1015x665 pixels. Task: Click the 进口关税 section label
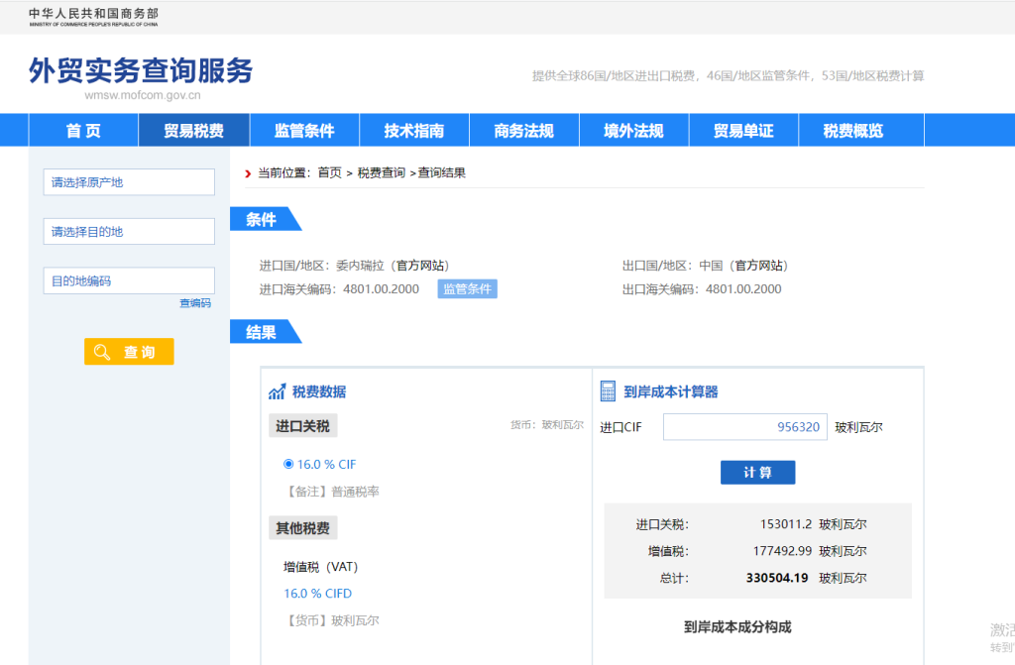tap(303, 426)
